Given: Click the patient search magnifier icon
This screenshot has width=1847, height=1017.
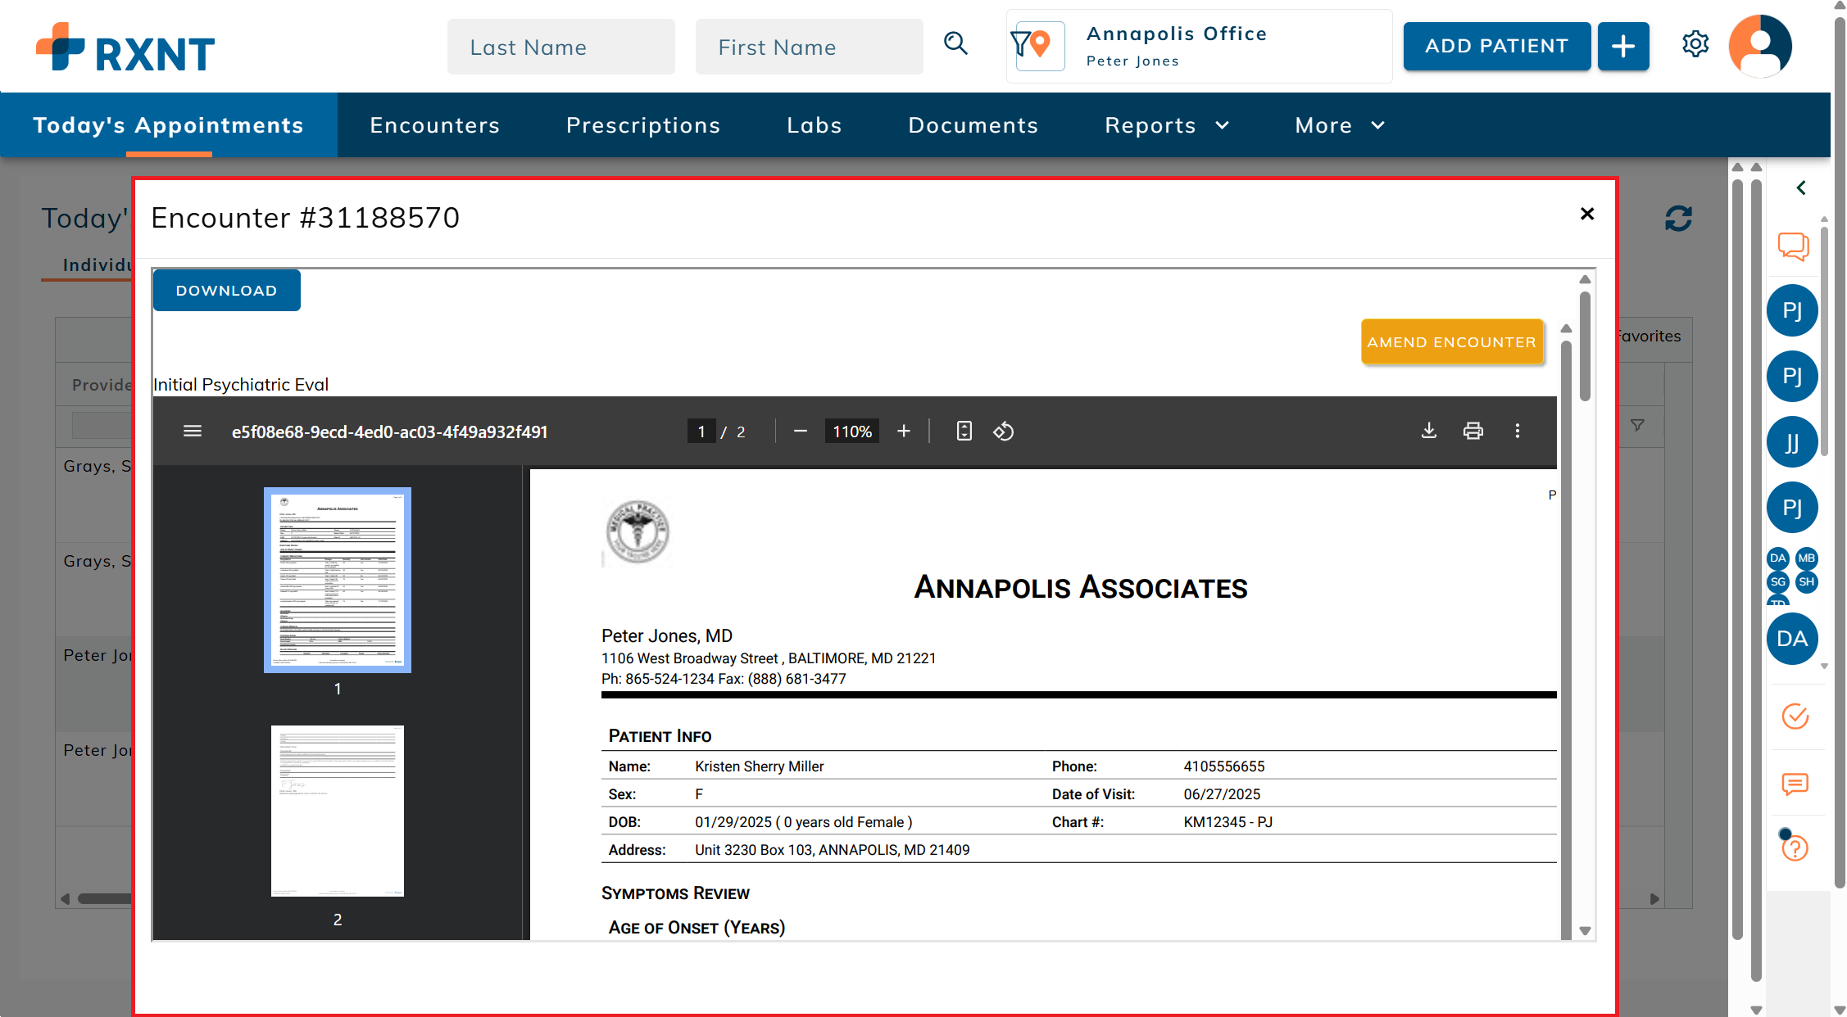Looking at the screenshot, I should [x=955, y=44].
